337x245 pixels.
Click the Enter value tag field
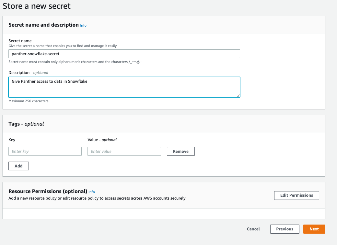coord(124,151)
